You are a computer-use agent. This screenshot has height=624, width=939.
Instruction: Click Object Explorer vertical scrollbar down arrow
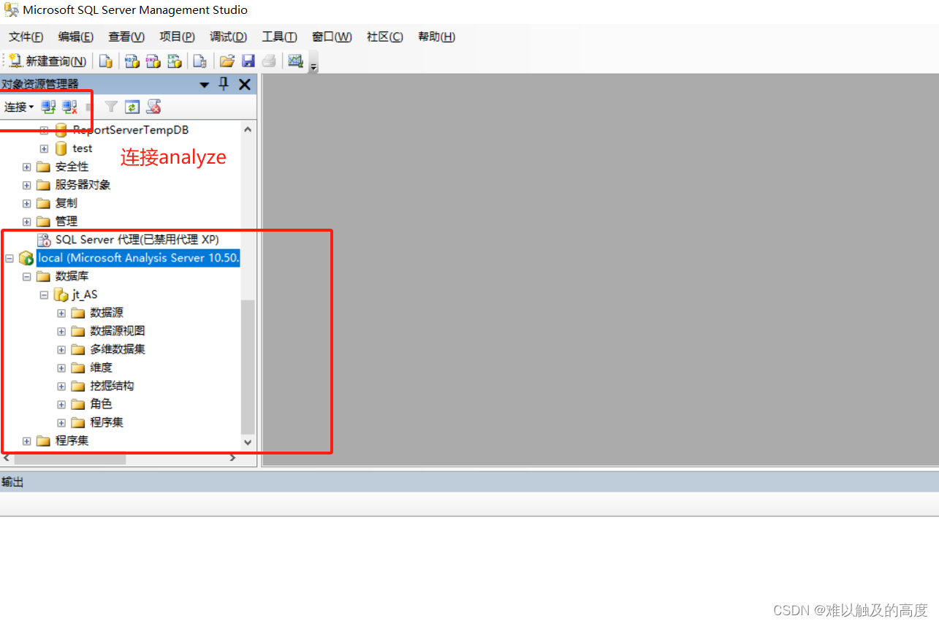click(248, 442)
